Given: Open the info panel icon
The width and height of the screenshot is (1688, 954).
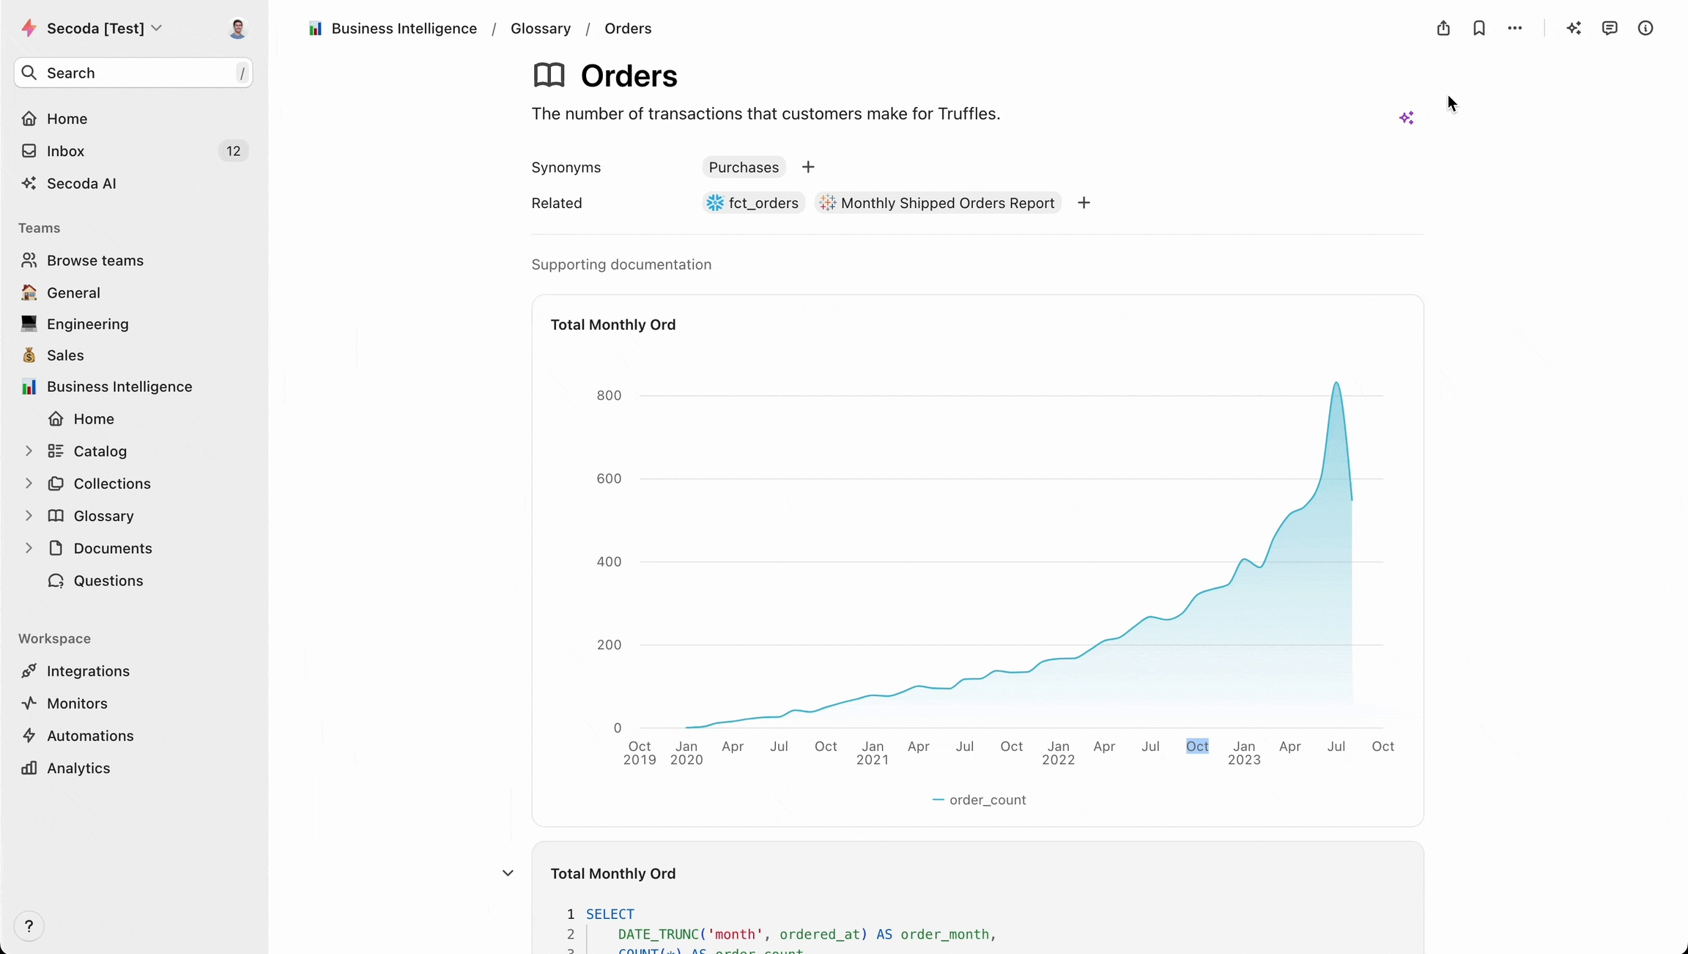Looking at the screenshot, I should tap(1646, 29).
